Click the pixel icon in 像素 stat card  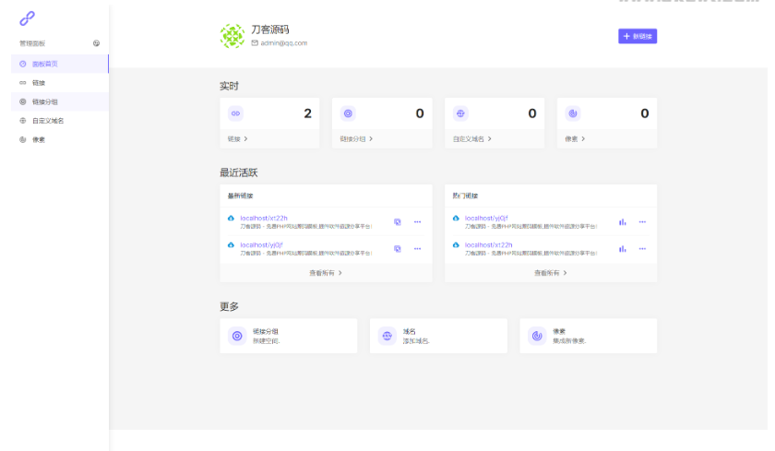pos(573,113)
